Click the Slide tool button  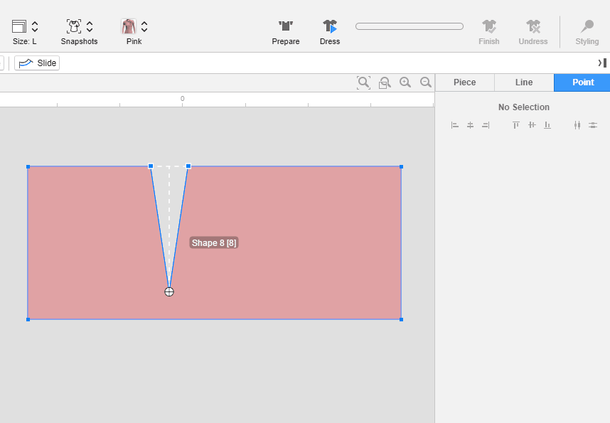(37, 63)
